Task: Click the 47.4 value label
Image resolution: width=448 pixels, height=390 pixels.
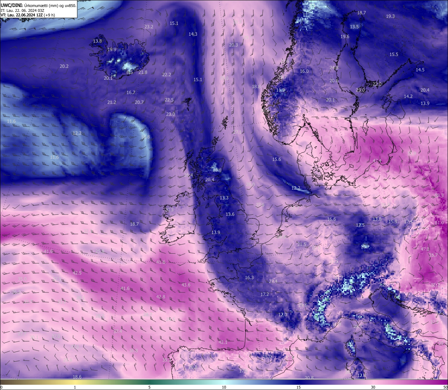Action: coord(377,161)
